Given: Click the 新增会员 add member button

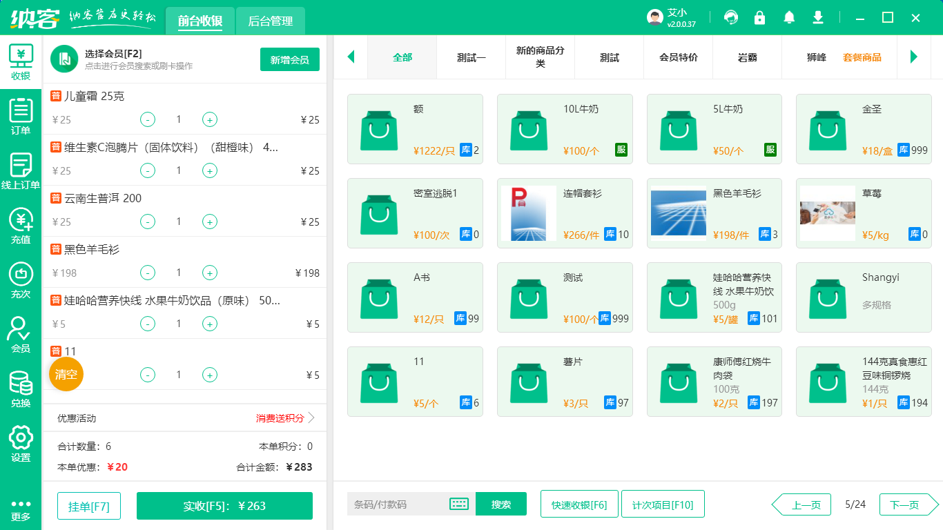Looking at the screenshot, I should pyautogui.click(x=289, y=59).
